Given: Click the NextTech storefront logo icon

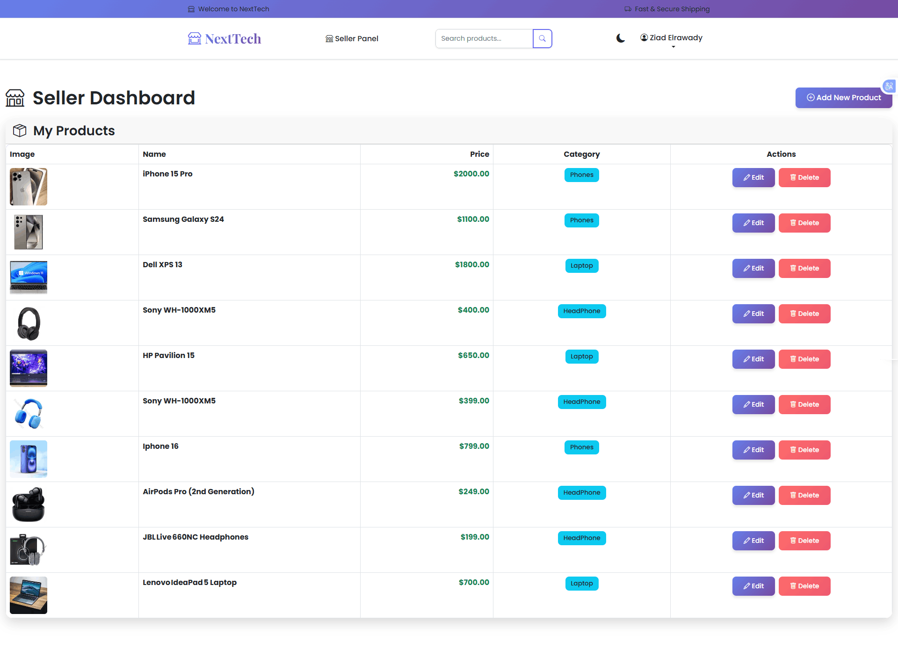Looking at the screenshot, I should [194, 38].
